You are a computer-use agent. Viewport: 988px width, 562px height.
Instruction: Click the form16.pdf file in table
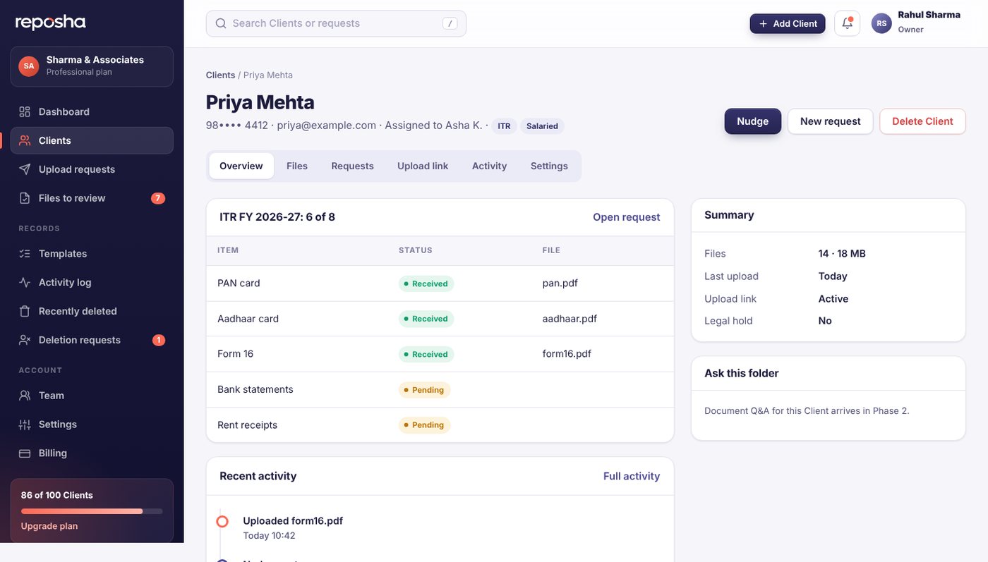(x=567, y=354)
